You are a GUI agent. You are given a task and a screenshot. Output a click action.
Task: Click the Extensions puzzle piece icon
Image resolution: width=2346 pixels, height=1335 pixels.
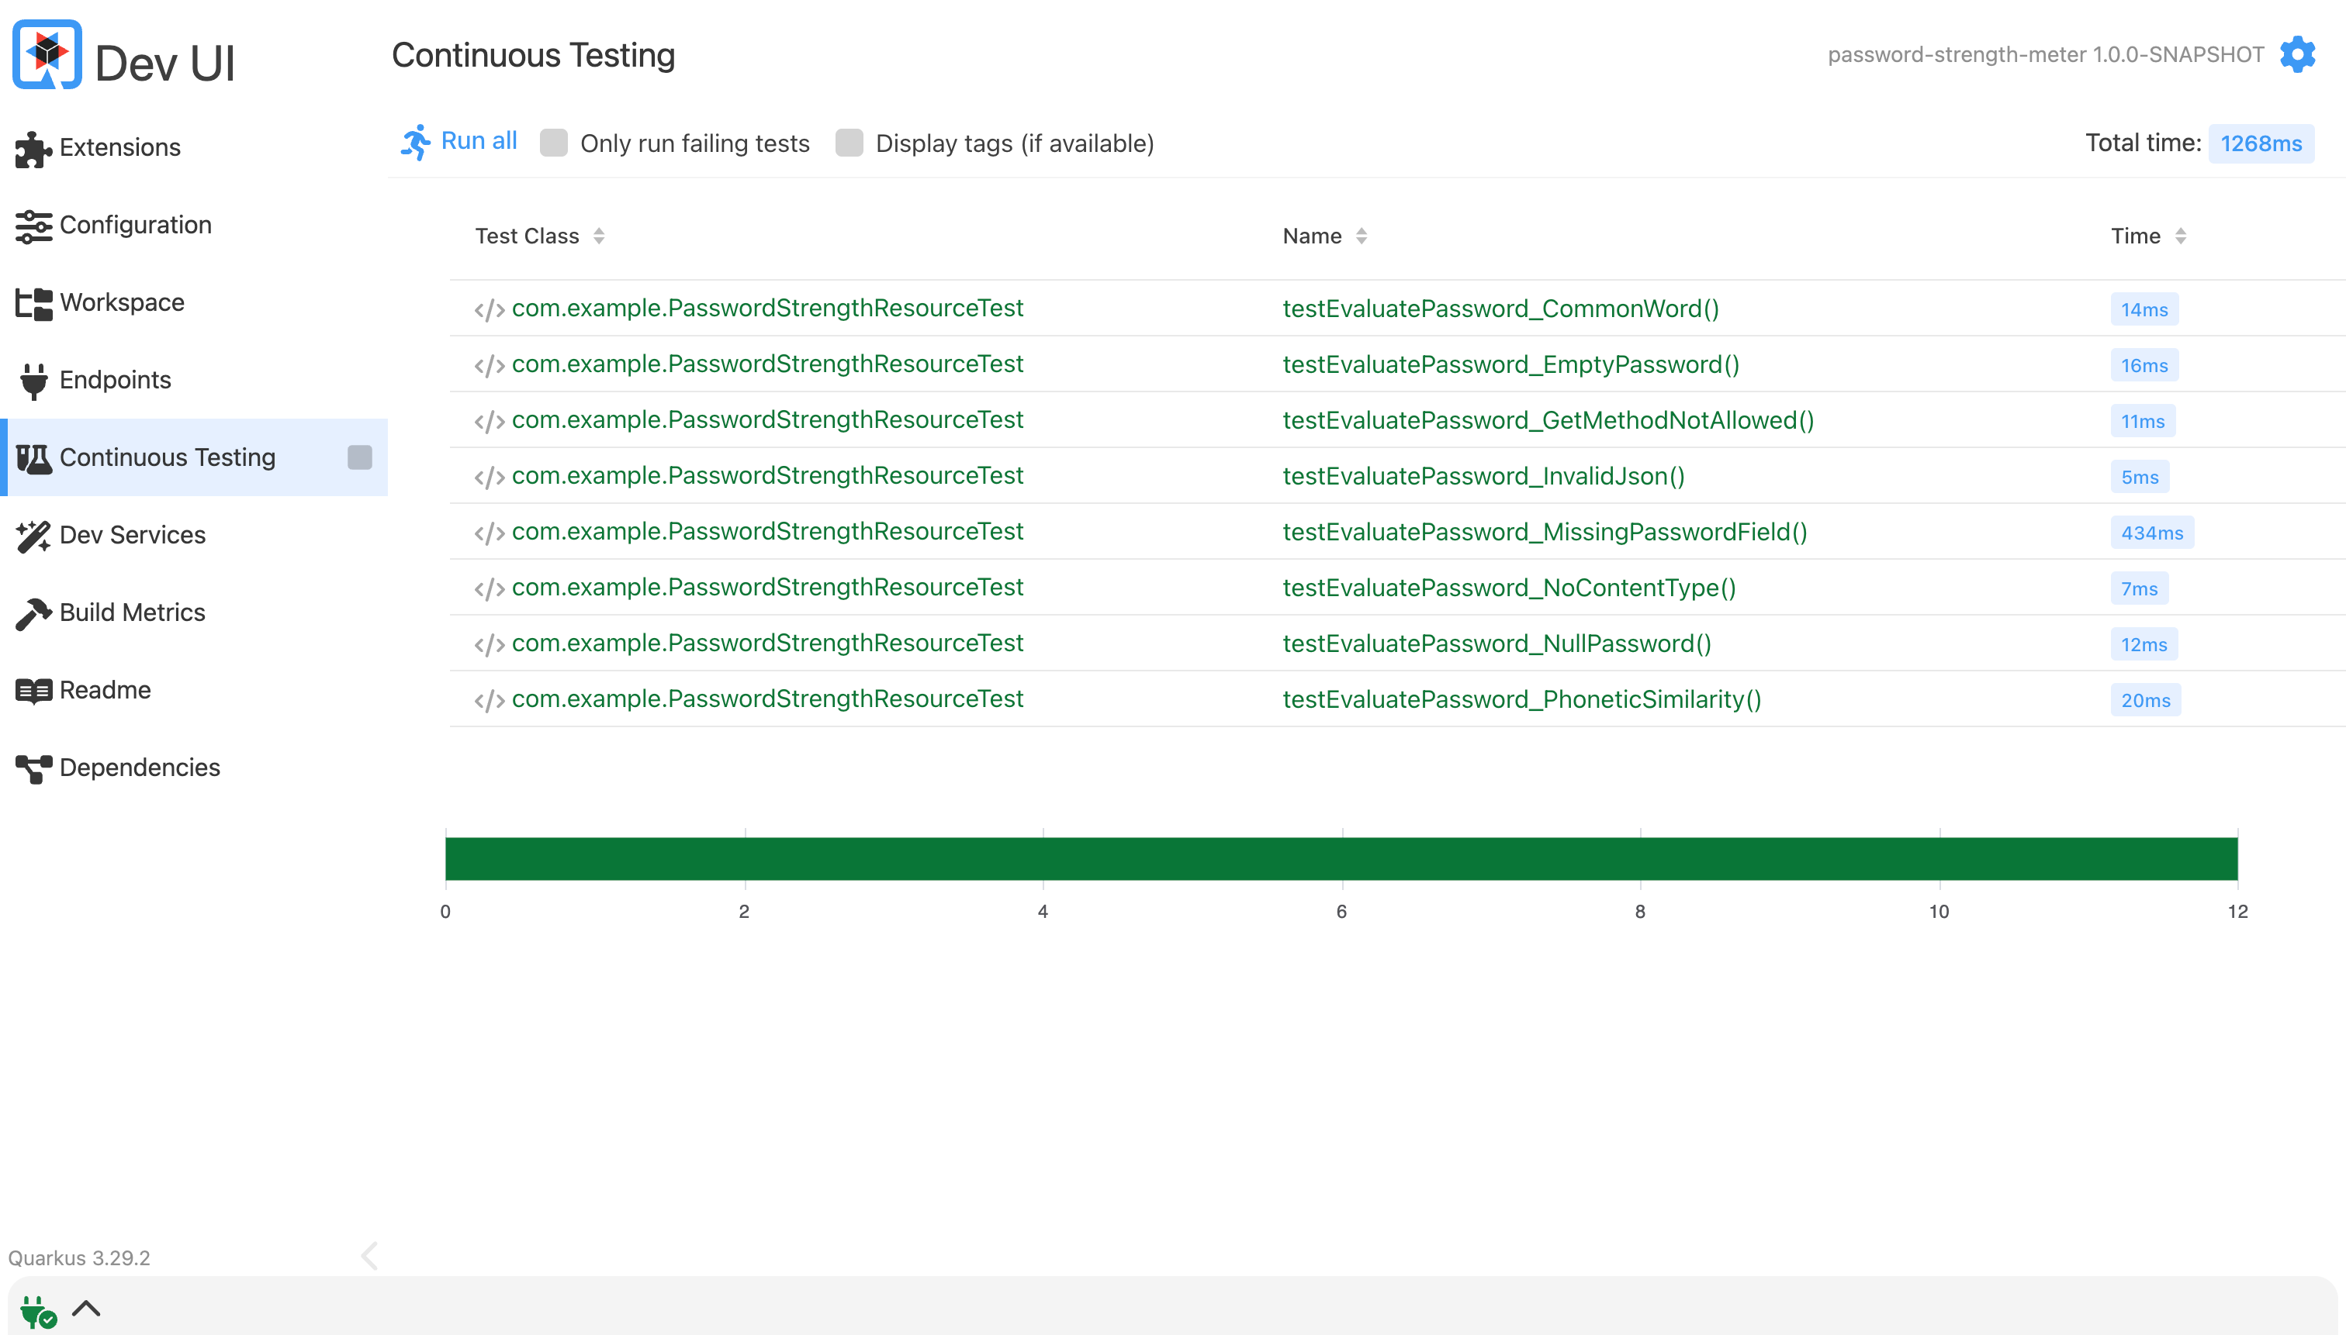(x=33, y=149)
